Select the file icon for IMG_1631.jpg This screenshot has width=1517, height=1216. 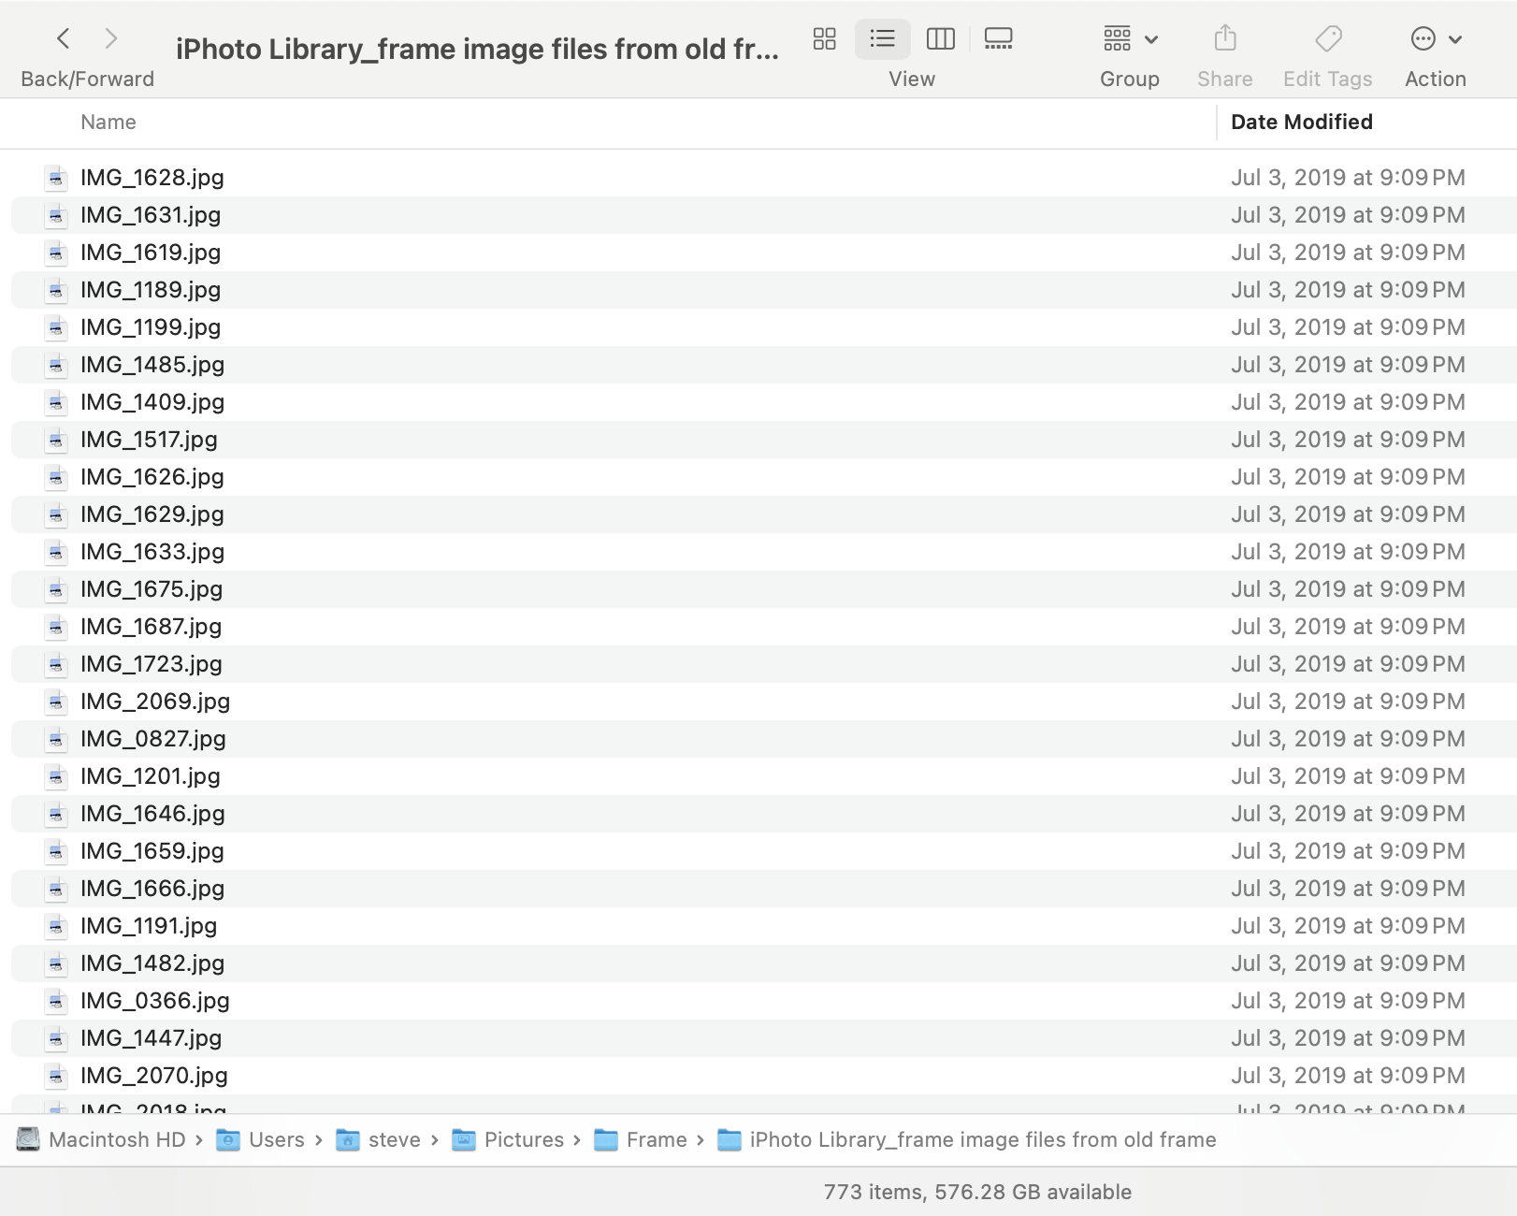[x=56, y=215]
